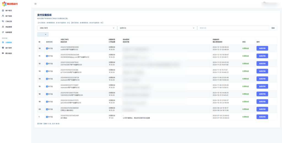The width and height of the screenshot is (282, 143).
Task: Go to 订单记录 order records
Action: pos(9,21)
